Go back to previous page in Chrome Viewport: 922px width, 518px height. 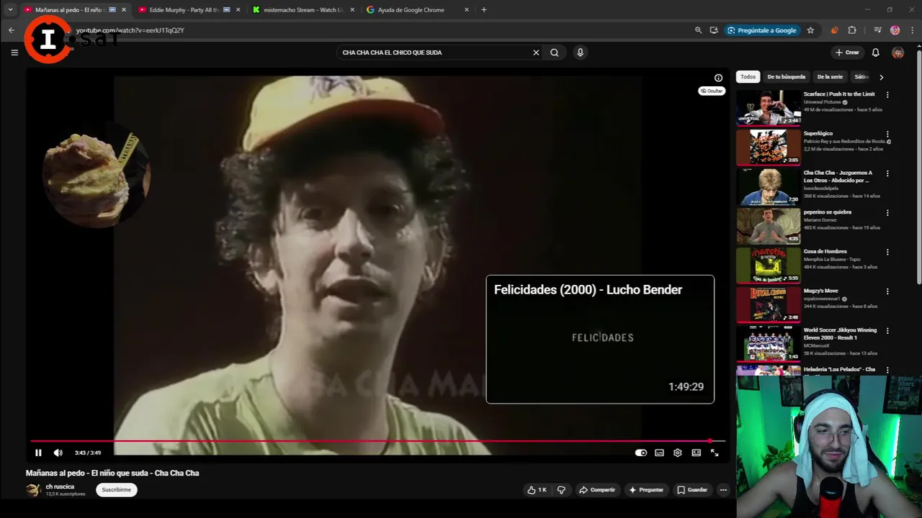12,30
